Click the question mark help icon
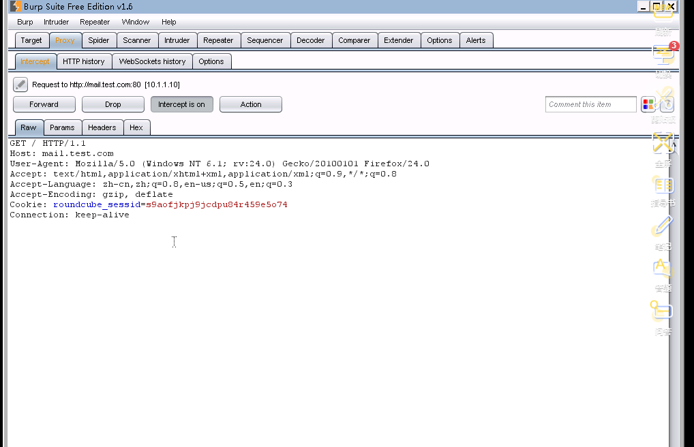The height and width of the screenshot is (447, 694). click(x=667, y=104)
